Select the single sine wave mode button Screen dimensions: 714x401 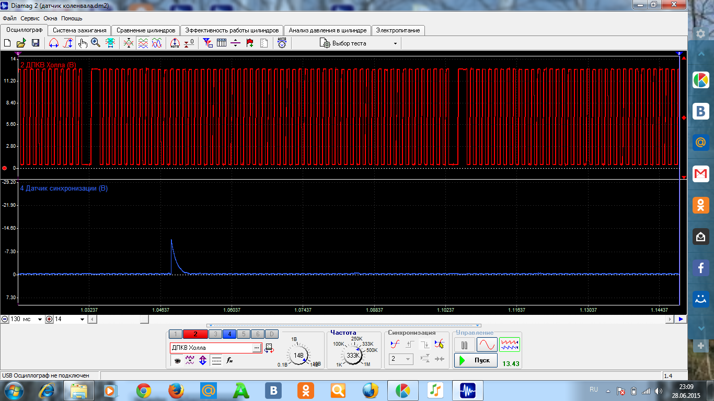pos(487,345)
